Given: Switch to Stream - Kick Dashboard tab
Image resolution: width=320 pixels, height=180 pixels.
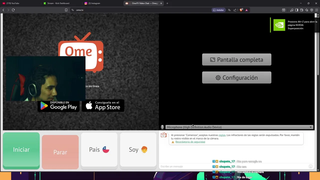Looking at the screenshot, I should click(x=61, y=3).
